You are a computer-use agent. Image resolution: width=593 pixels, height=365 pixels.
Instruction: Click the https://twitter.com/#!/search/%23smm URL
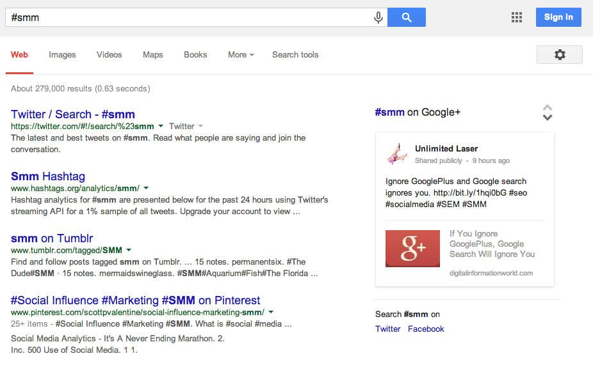(x=83, y=126)
